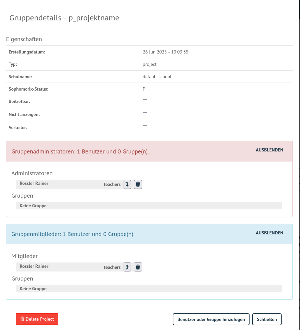This screenshot has width=300, height=330.
Task: Delete Rössler Rainer from Administratoren
Action: click(138, 184)
